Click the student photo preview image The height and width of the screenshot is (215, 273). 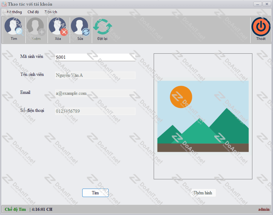[x=203, y=116]
